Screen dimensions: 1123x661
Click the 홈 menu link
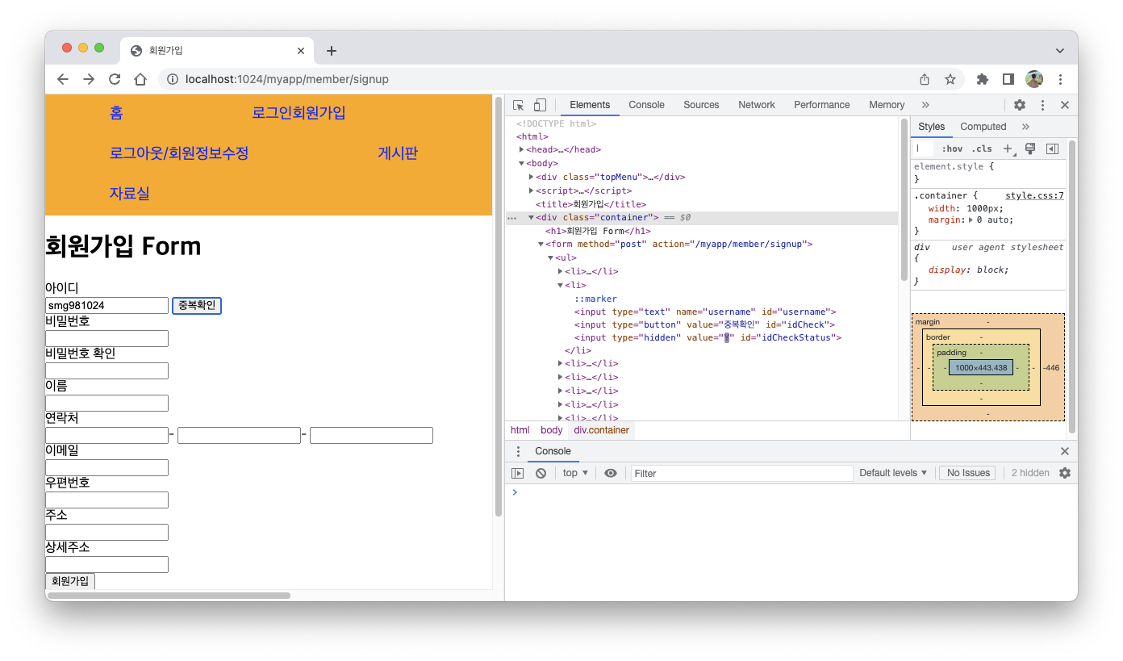pos(116,113)
